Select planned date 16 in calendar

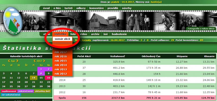click(49, 78)
